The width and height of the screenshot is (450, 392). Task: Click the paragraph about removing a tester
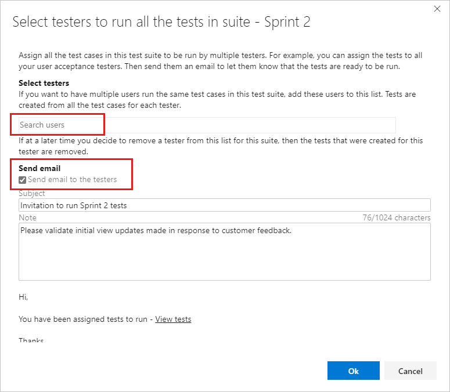pos(221,146)
